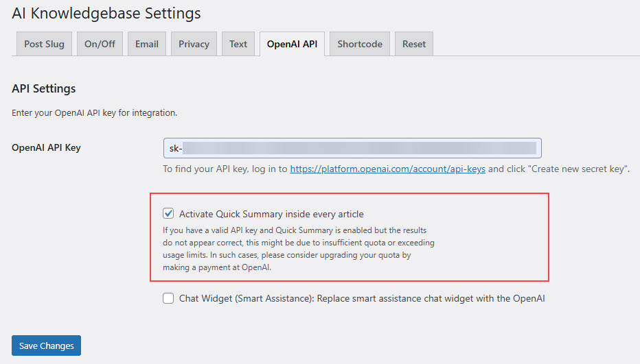Go to the Email tab
Screen dimensions: 640x364
(x=146, y=44)
